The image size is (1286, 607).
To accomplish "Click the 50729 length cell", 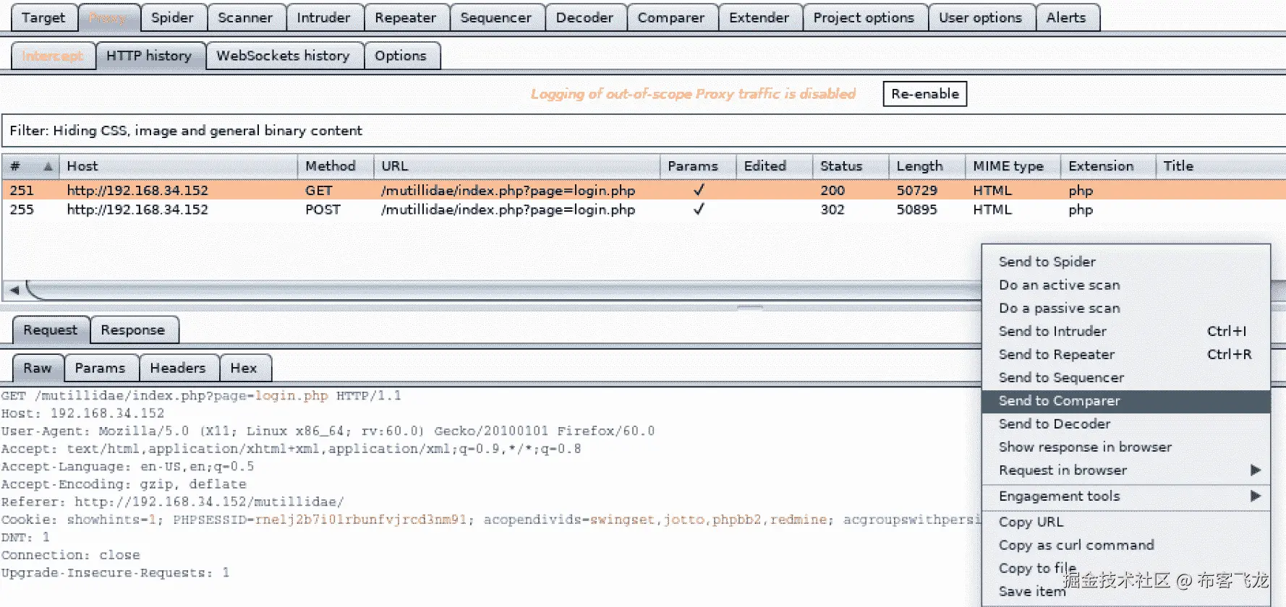I will tap(917, 190).
